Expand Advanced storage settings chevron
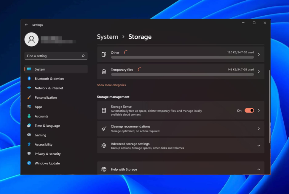The image size is (289, 194). tap(259, 146)
